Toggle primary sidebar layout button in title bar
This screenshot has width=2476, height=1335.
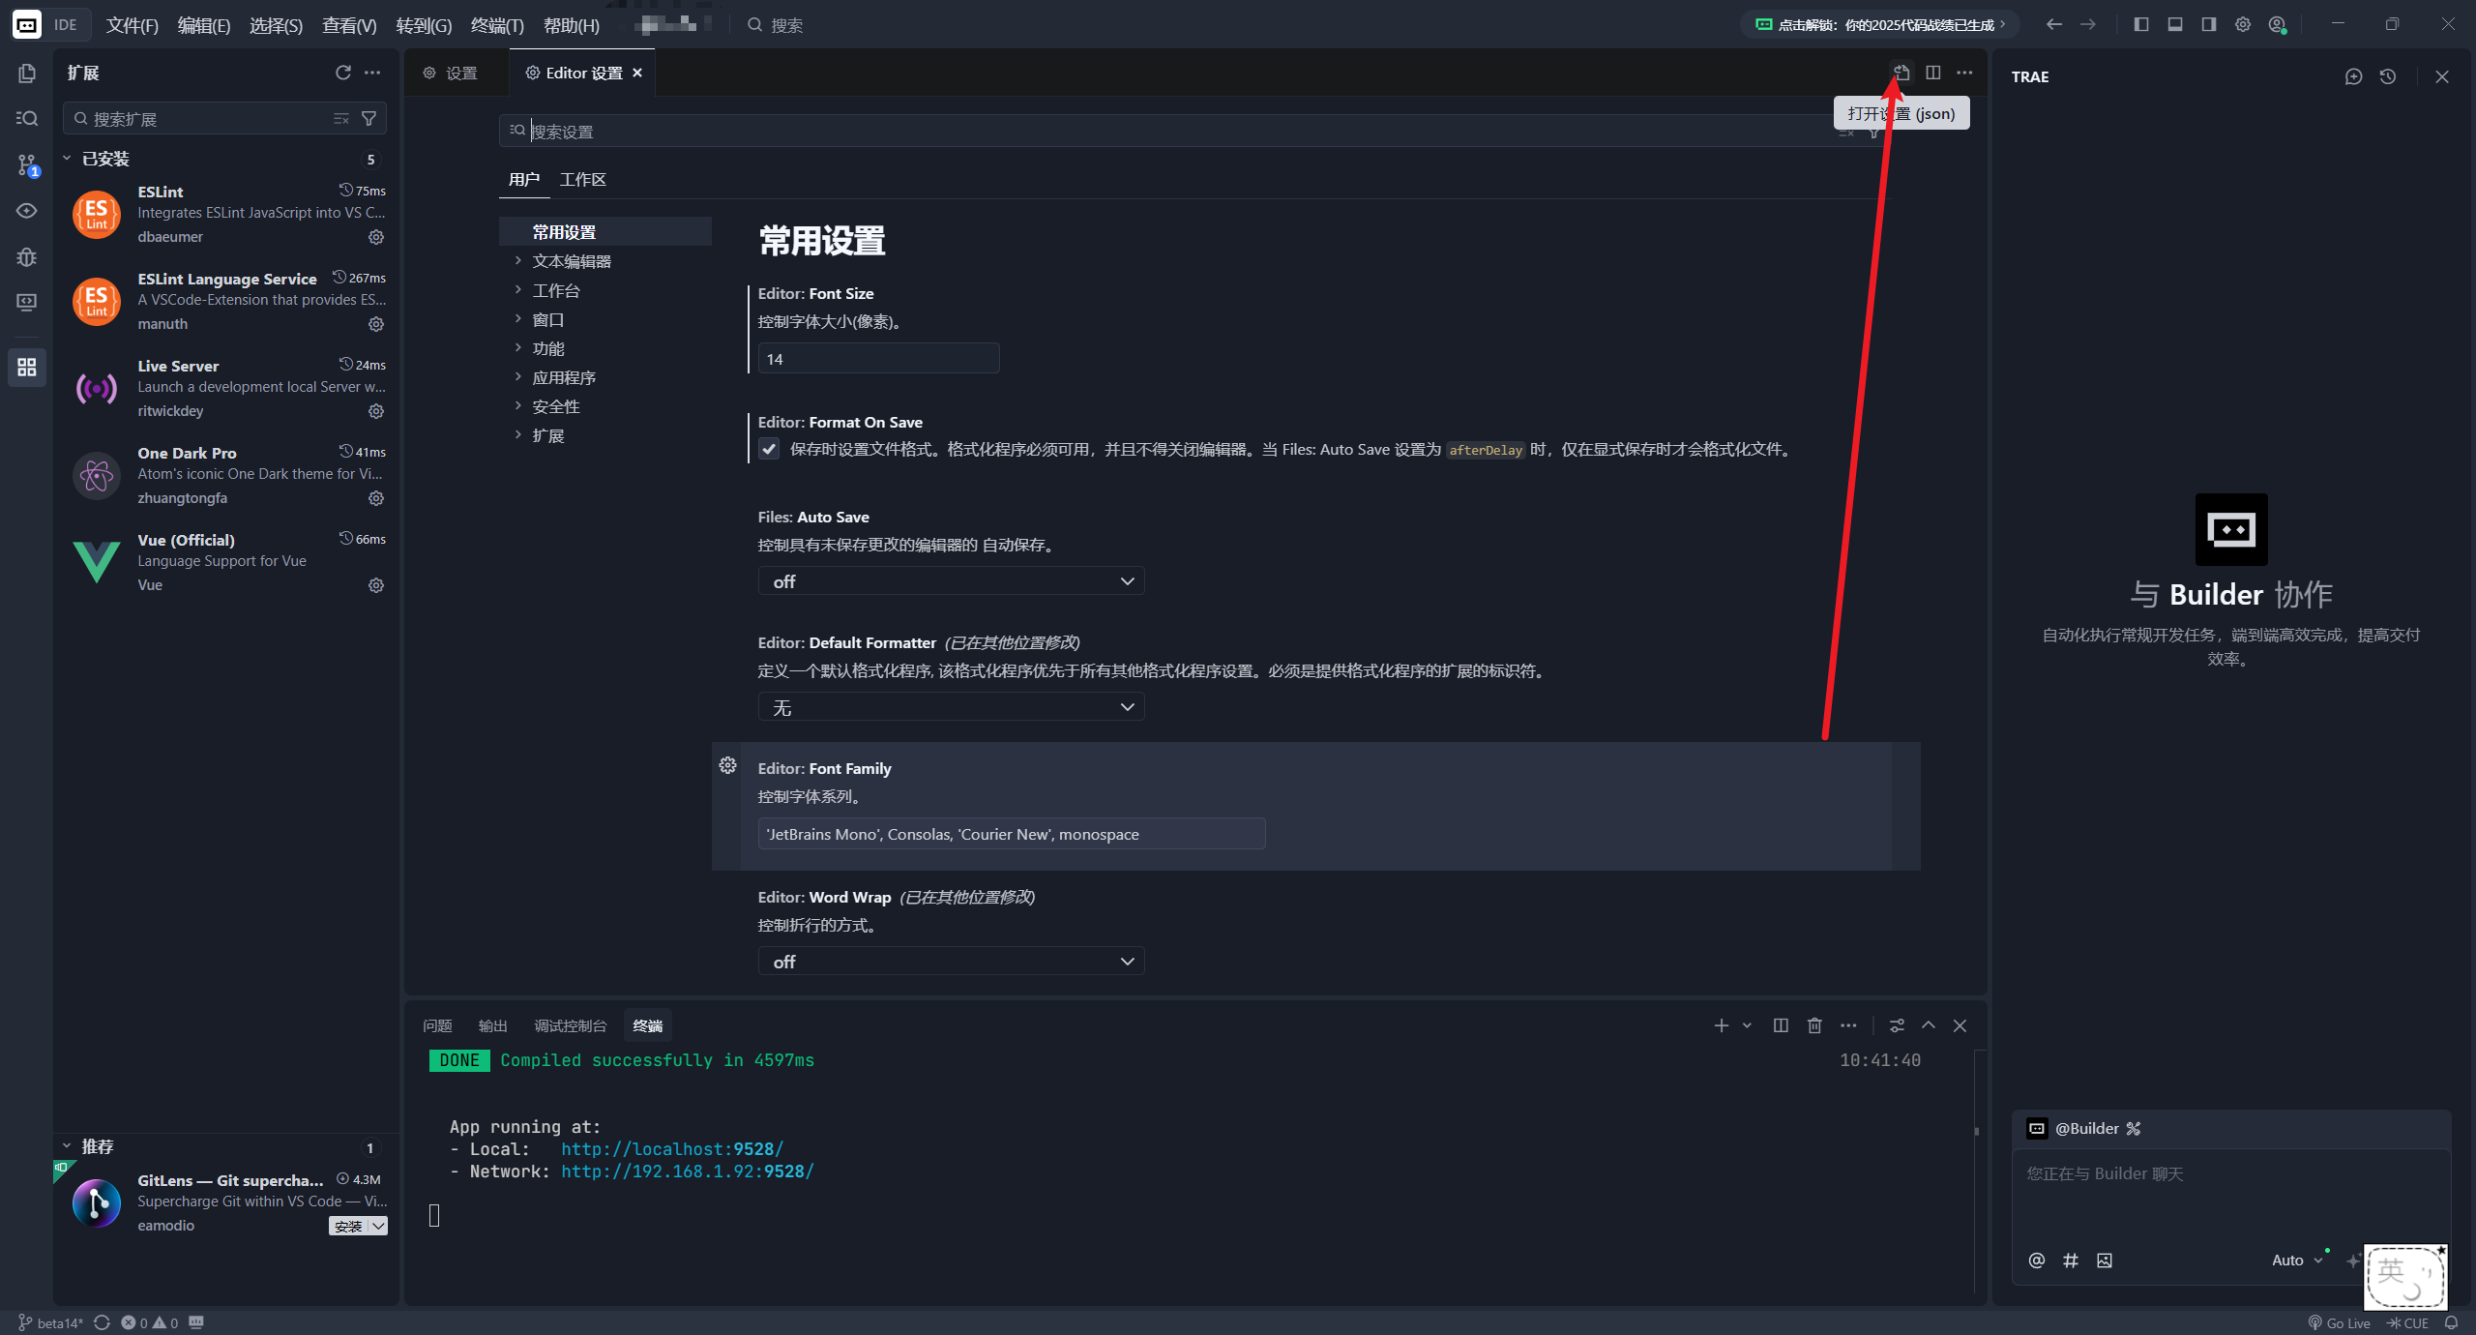[x=2141, y=24]
